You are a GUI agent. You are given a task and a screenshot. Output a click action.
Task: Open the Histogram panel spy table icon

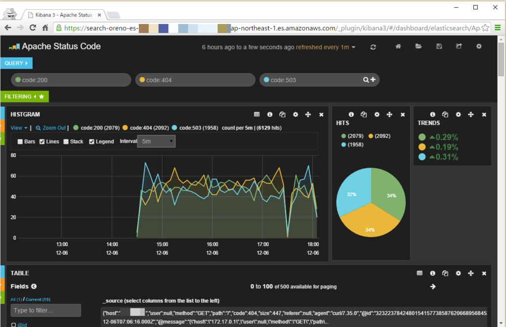(x=257, y=115)
